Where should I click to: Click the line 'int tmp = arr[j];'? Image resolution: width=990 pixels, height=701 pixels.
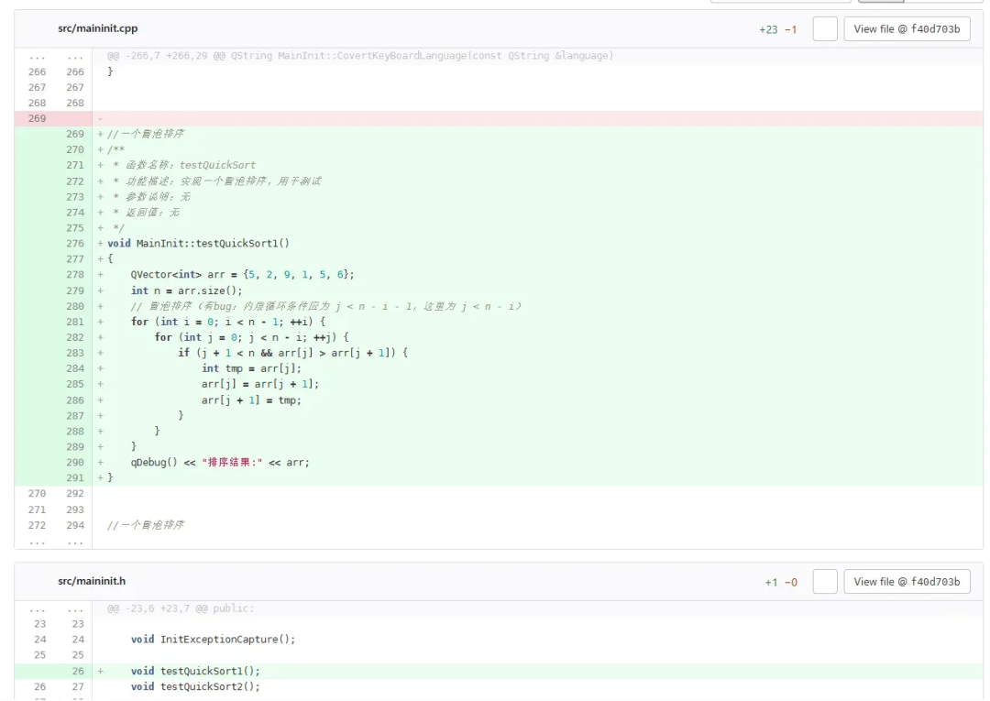(251, 368)
